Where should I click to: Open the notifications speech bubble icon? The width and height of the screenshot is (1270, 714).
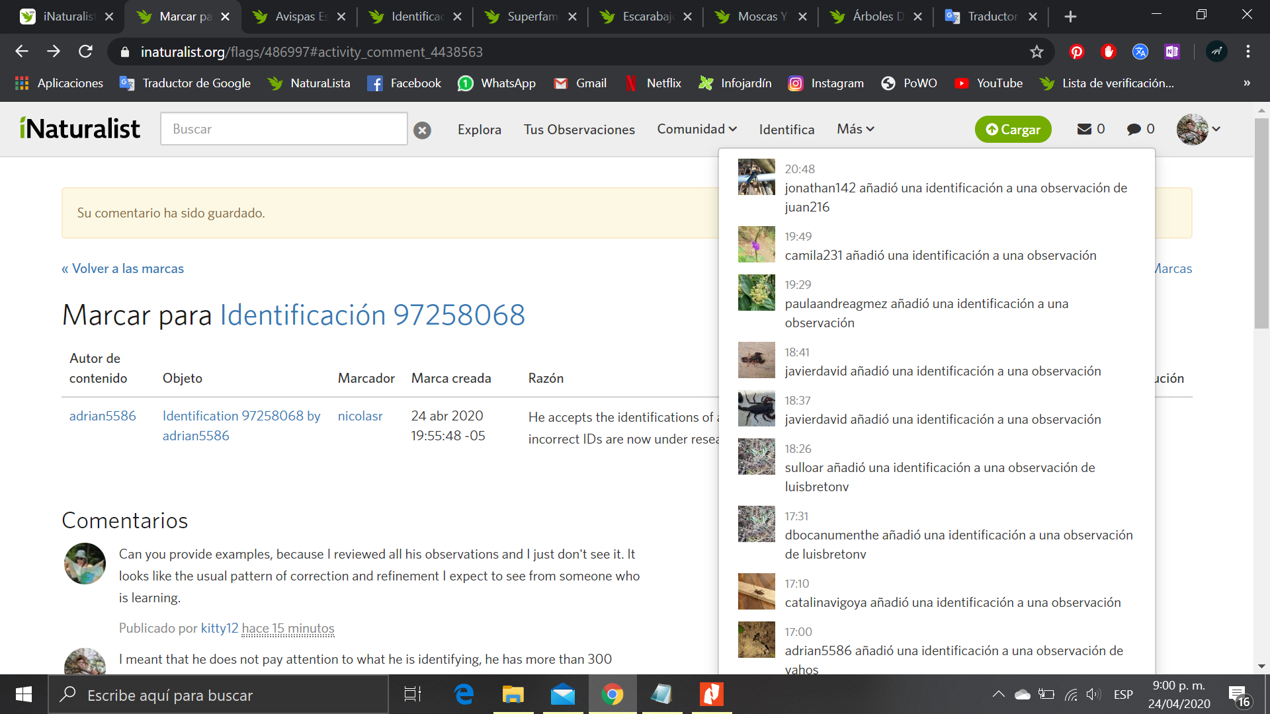(x=1134, y=129)
